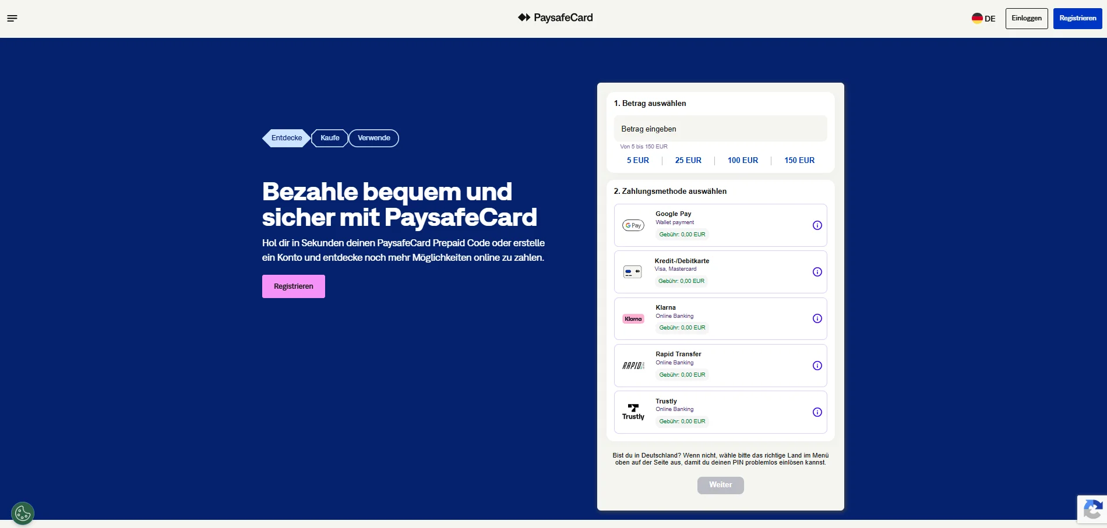
Task: Click the 'Bist du in Deutschland?' notice
Action: 721,459
